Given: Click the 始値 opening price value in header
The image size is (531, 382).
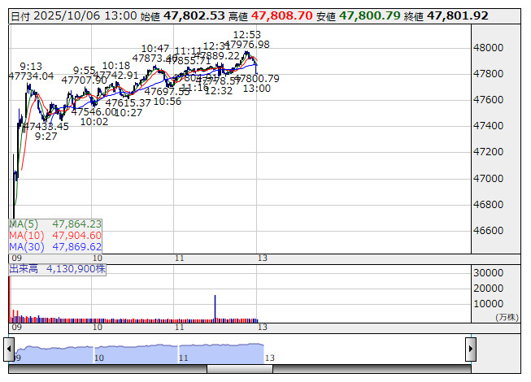Looking at the screenshot, I should [194, 15].
